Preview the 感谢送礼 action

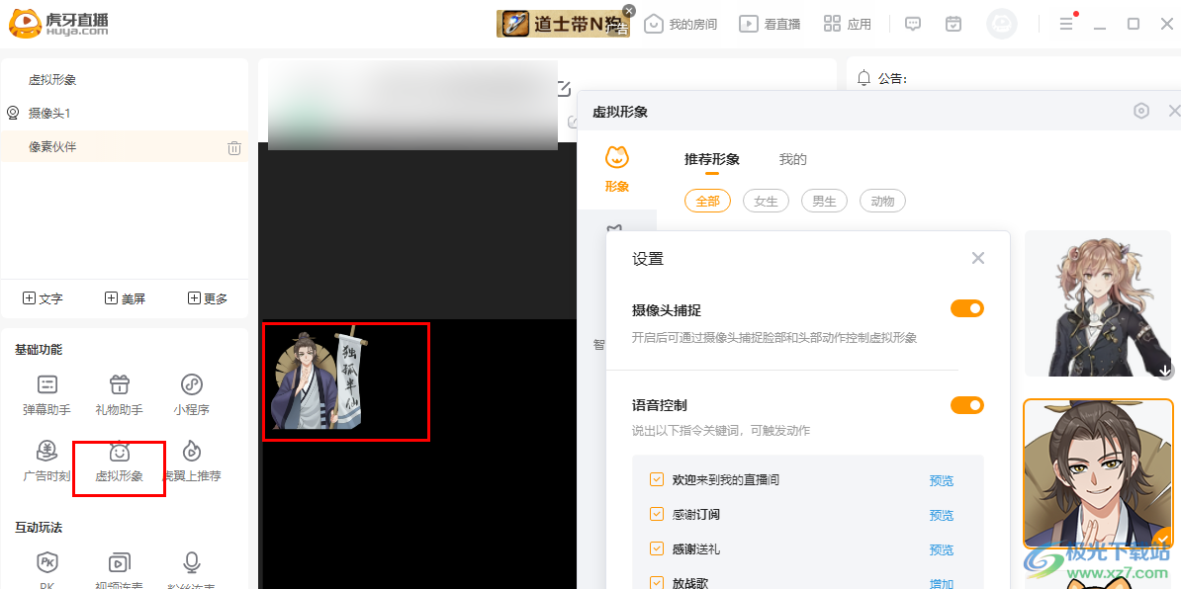[942, 549]
